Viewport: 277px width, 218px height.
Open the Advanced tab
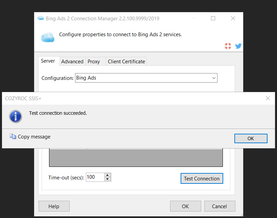(72, 62)
